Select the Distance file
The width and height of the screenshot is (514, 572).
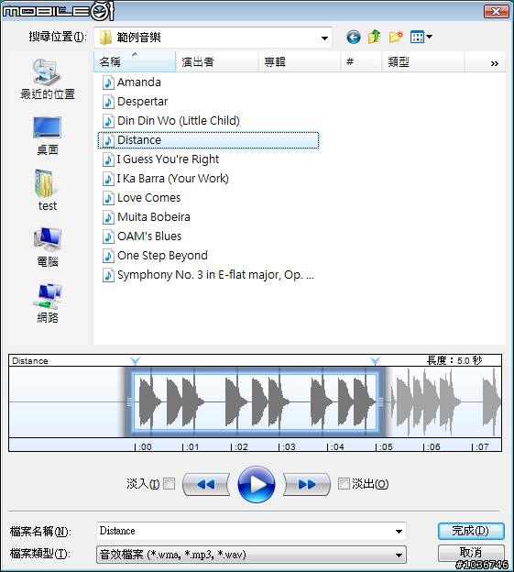tap(209, 140)
